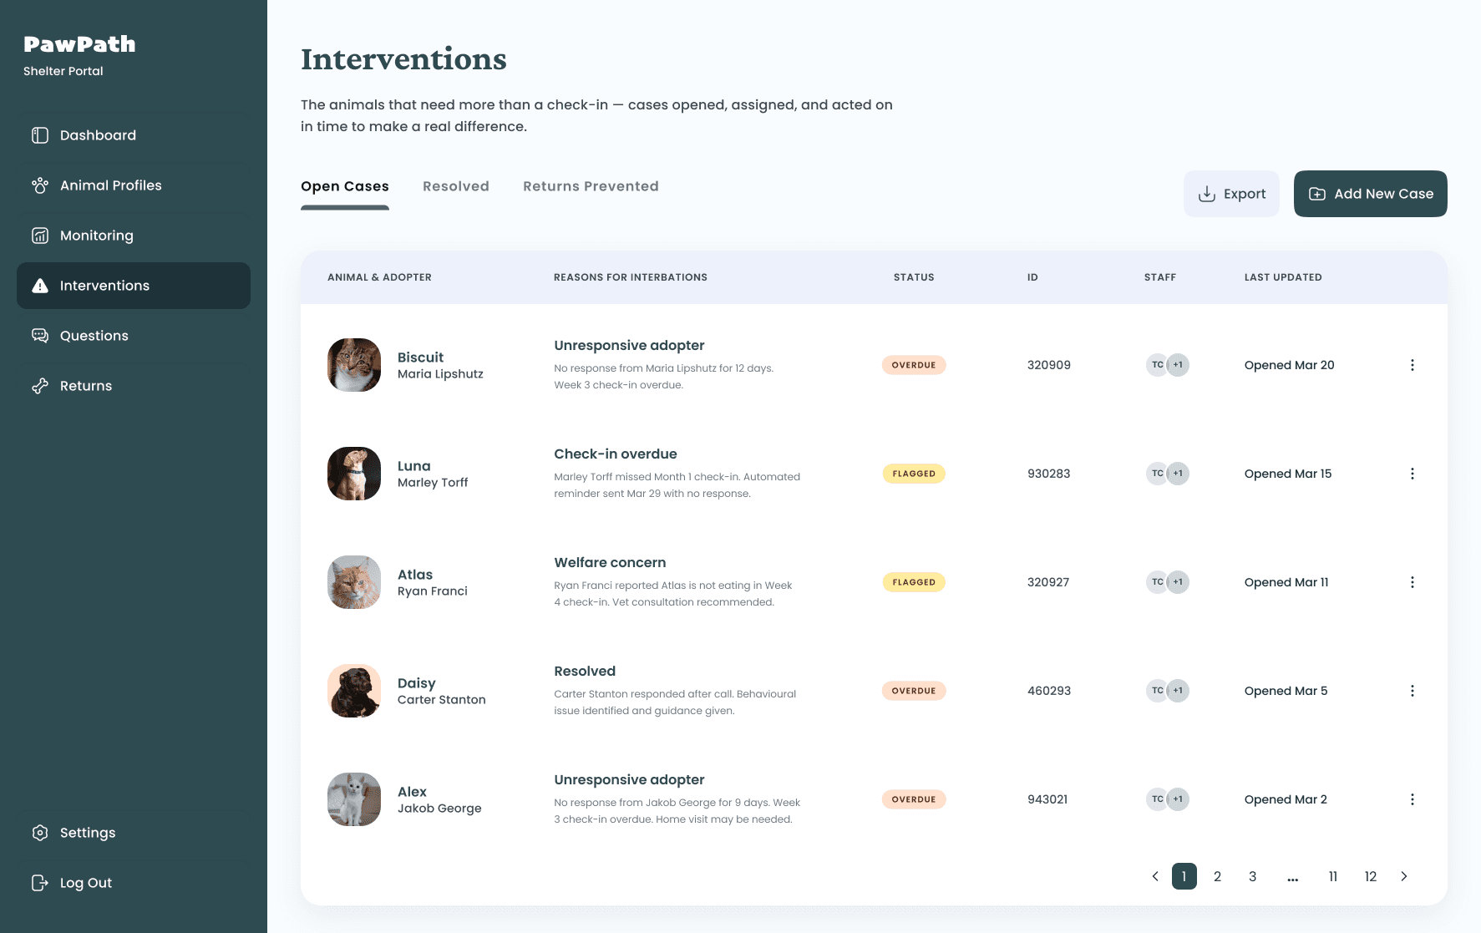Click the 'Opened Mar 2' date

[x=1286, y=799]
